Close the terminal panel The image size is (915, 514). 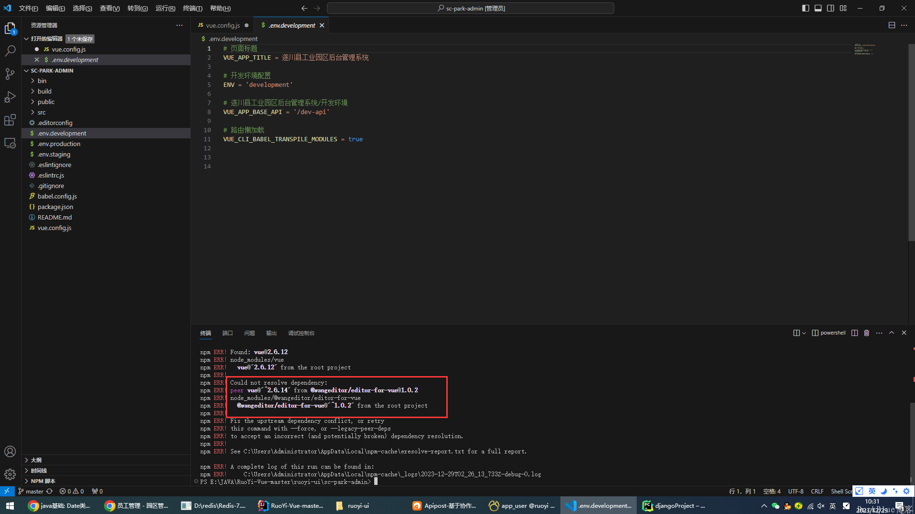pyautogui.click(x=904, y=333)
